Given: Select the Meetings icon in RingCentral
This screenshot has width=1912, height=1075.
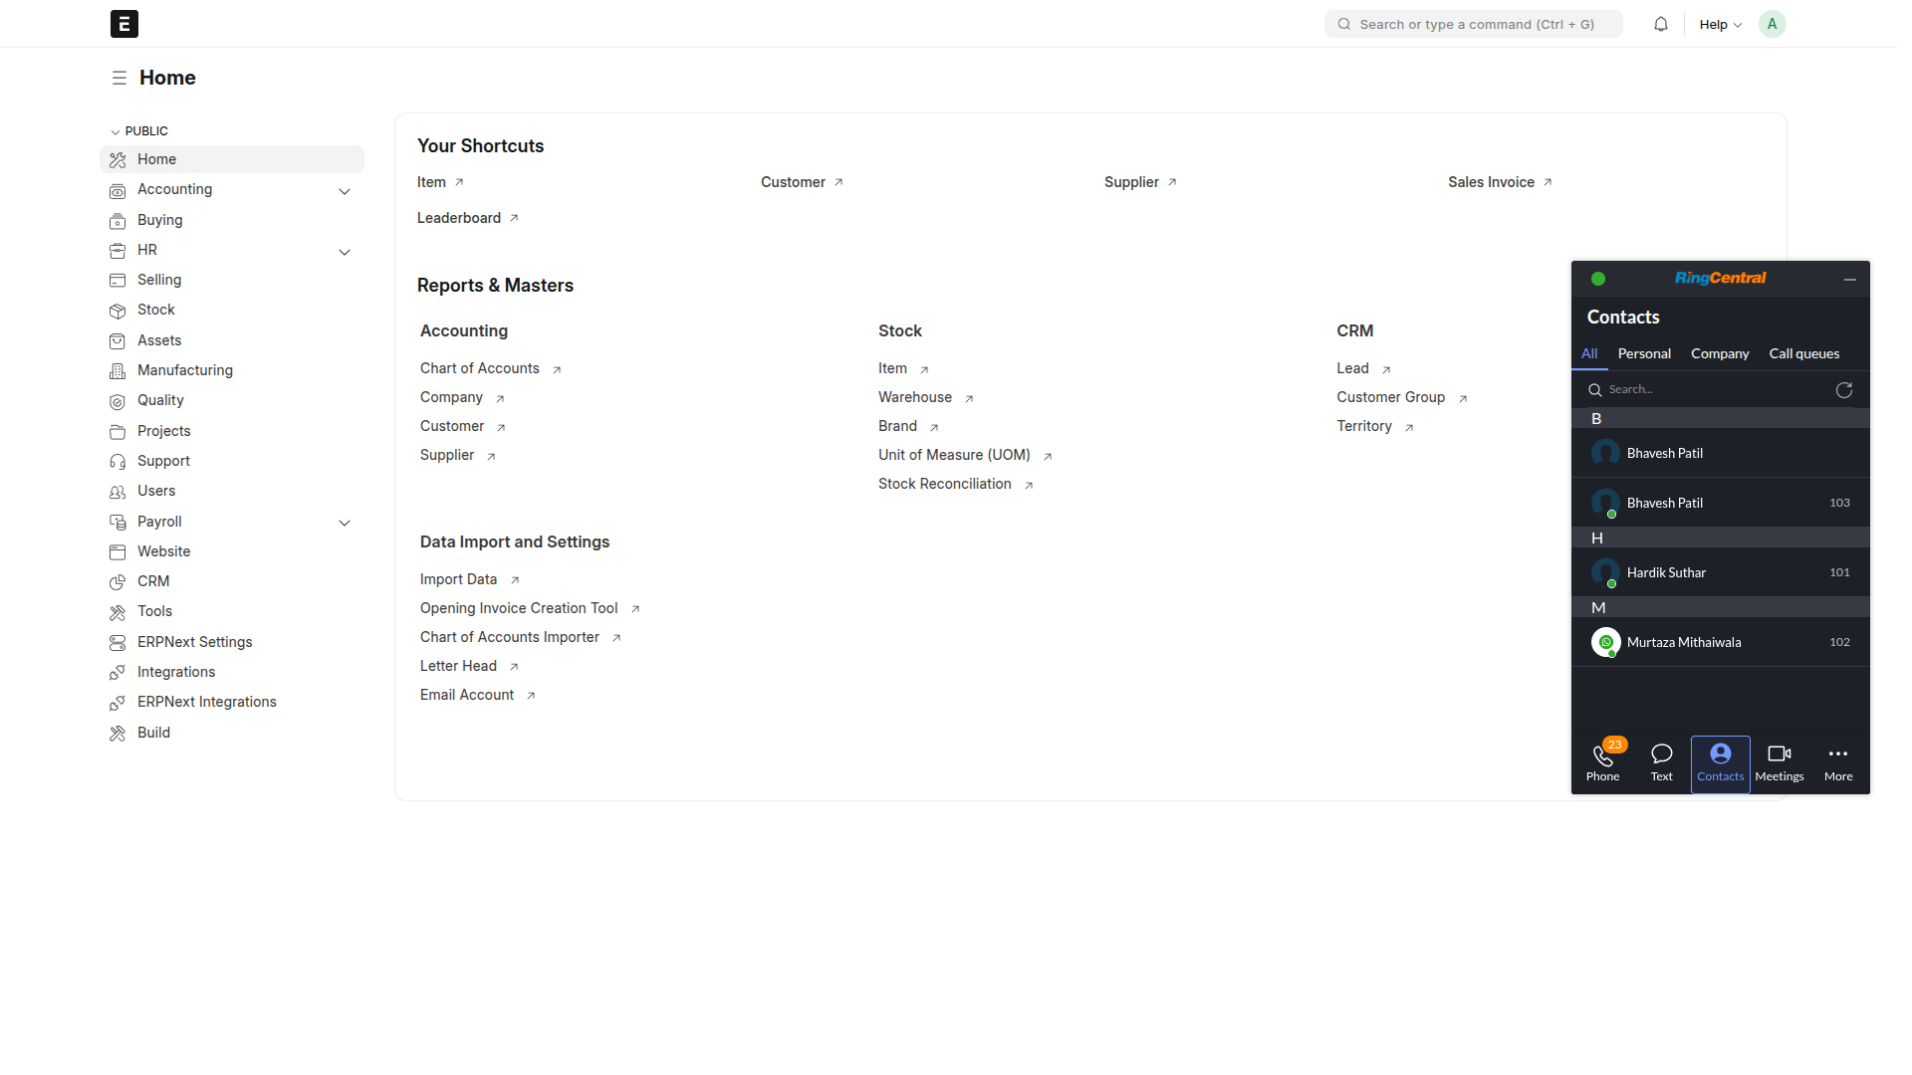Looking at the screenshot, I should tap(1780, 761).
